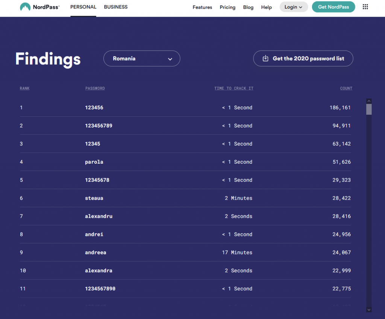Click the scrollbar down arrow
Viewport: 385px width, 319px height.
tap(369, 309)
